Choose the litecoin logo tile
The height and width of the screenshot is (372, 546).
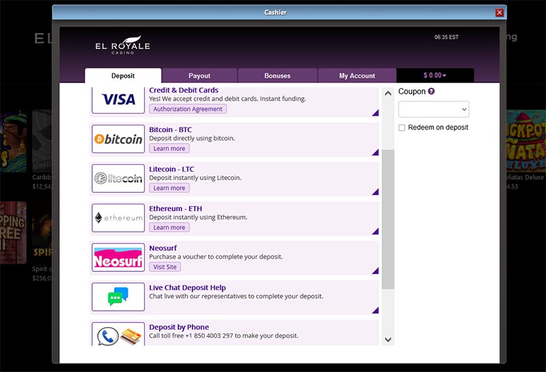pyautogui.click(x=118, y=179)
